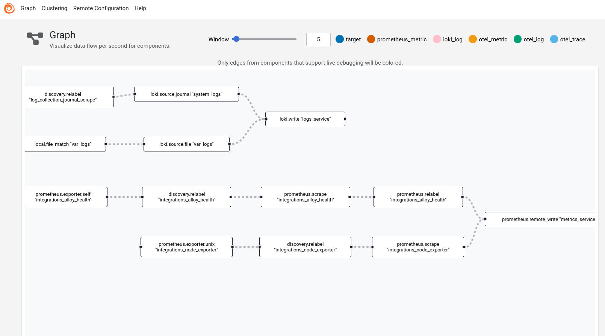Viewport: 605px width, 336px height.
Task: Click the Grafana Alloy logo icon
Action: [x=9, y=8]
